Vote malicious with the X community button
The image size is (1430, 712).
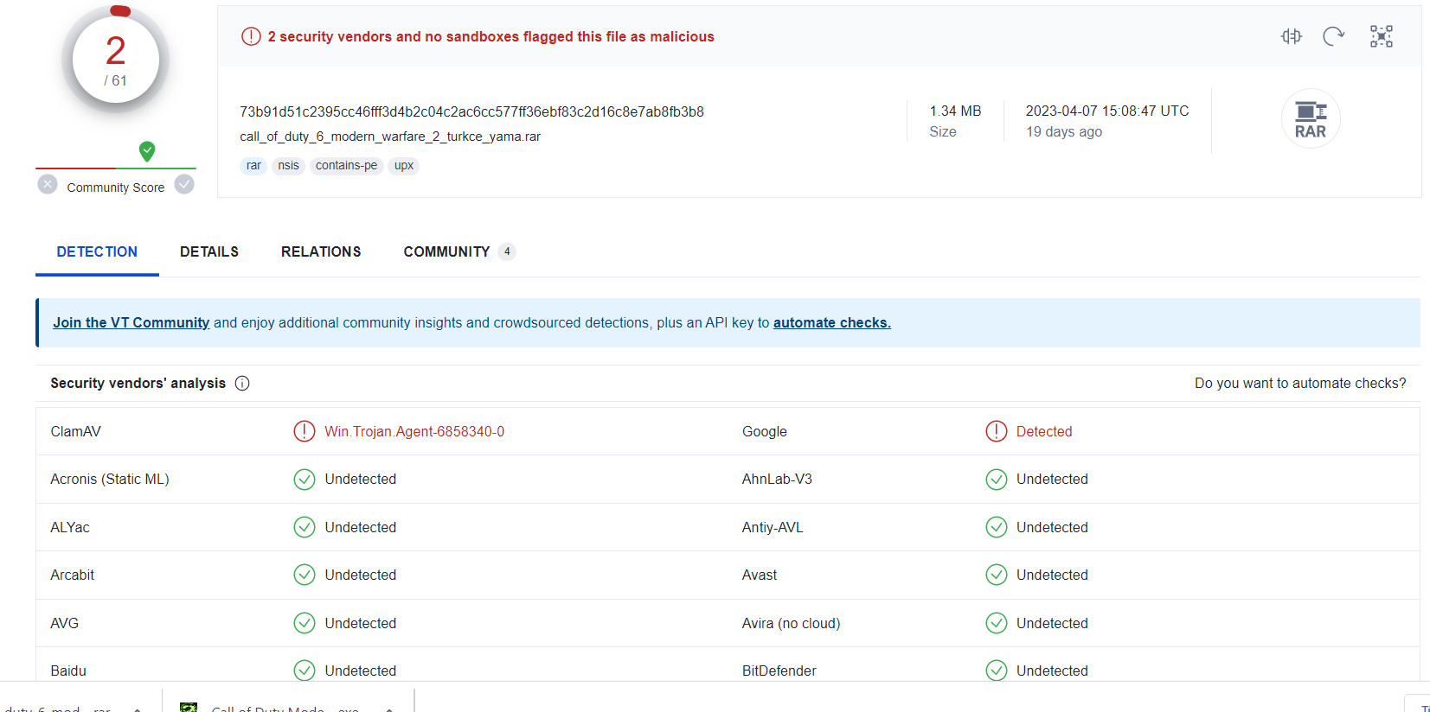(x=48, y=185)
